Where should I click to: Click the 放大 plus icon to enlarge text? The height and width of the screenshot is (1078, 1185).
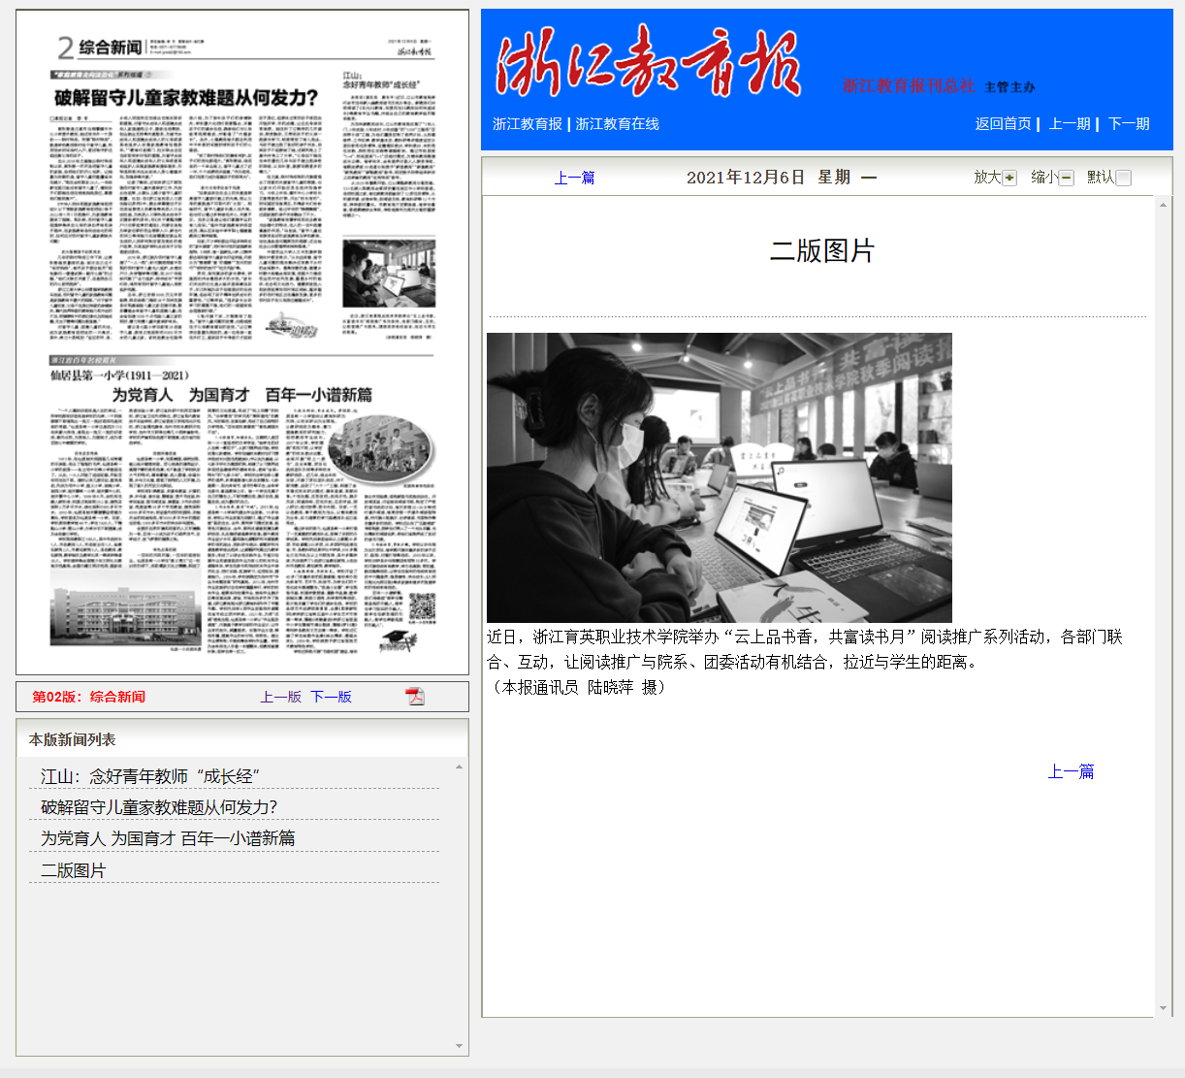click(x=1009, y=178)
